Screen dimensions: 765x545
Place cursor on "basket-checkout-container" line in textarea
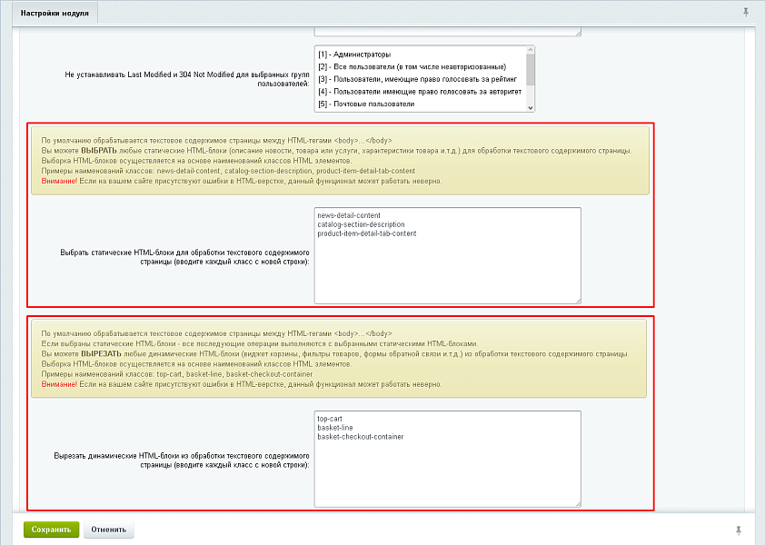click(x=361, y=437)
